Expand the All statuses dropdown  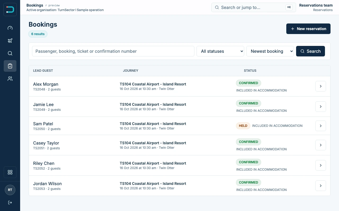(220, 51)
